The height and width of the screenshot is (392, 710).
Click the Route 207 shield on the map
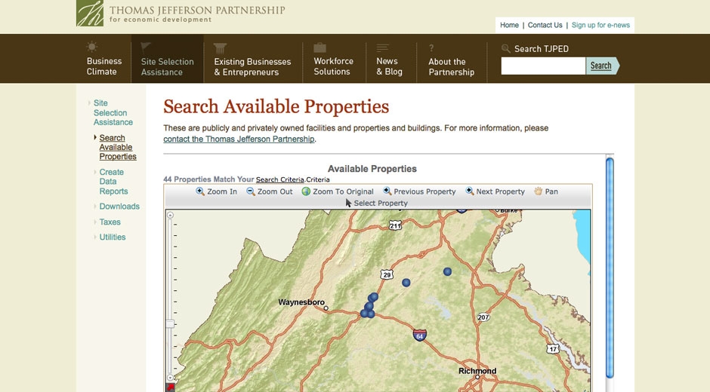pos(483,317)
